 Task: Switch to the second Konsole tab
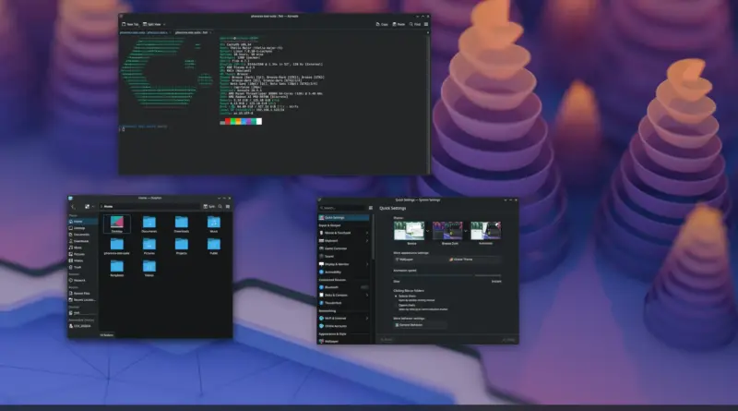[x=192, y=32]
